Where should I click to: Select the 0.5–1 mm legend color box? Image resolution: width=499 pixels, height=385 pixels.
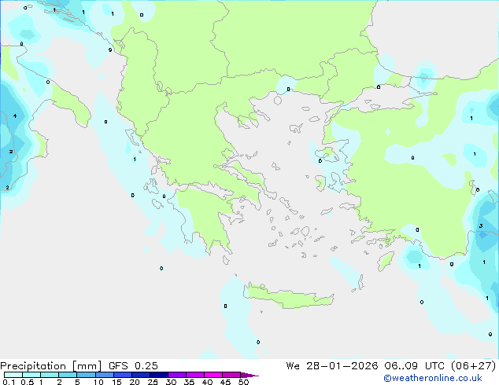click(x=31, y=375)
